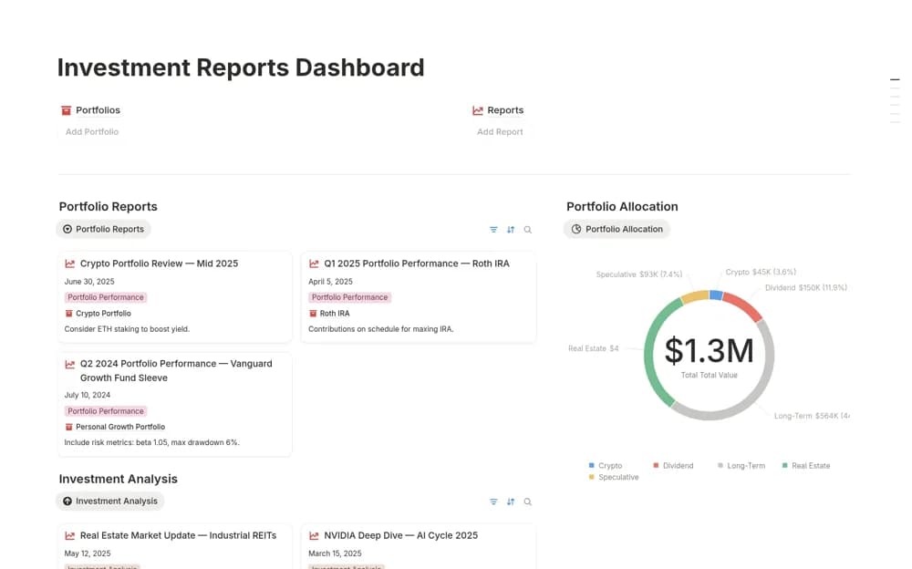This screenshot has width=912, height=569.
Task: Click "Contributions on schedule for maxing IRA." note
Action: coord(381,329)
